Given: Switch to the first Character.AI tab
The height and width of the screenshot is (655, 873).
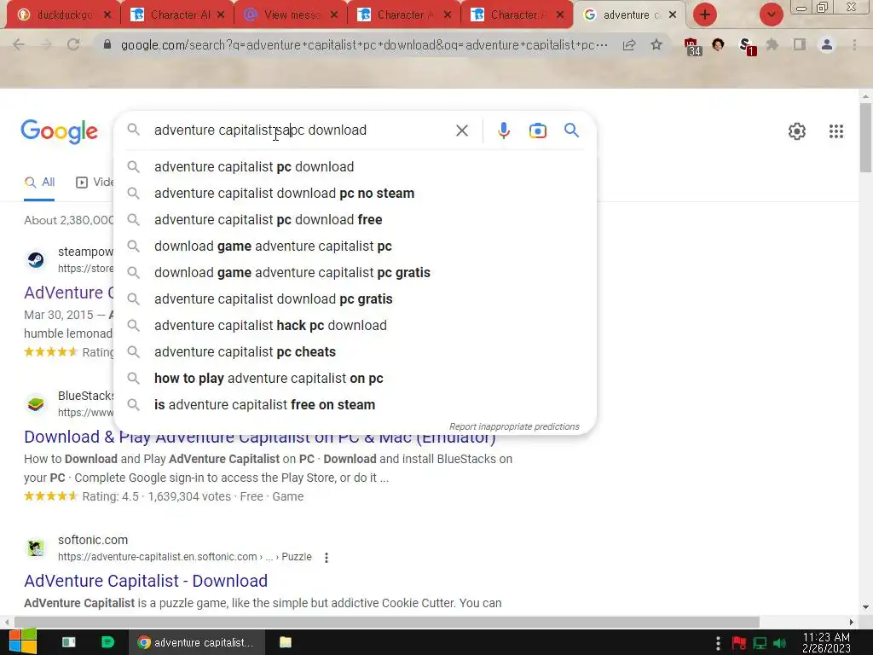Looking at the screenshot, I should (x=177, y=14).
